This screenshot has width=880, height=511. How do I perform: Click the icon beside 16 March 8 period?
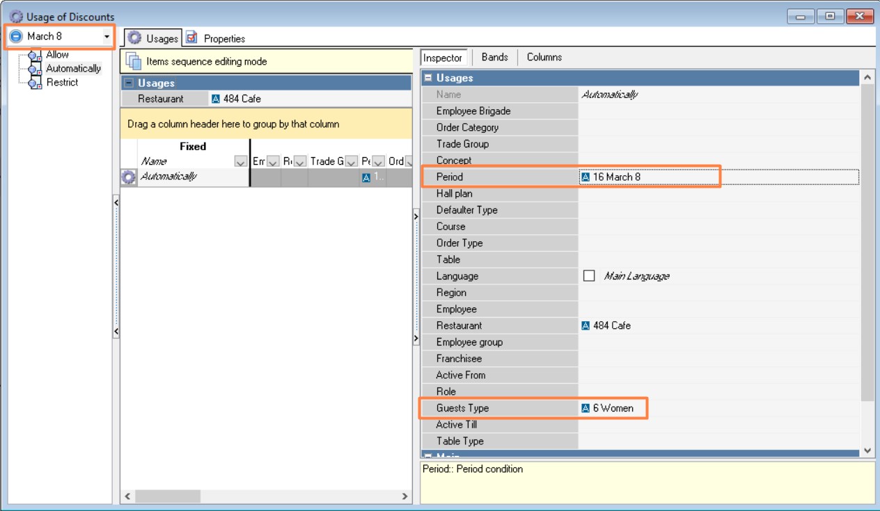[x=586, y=177]
